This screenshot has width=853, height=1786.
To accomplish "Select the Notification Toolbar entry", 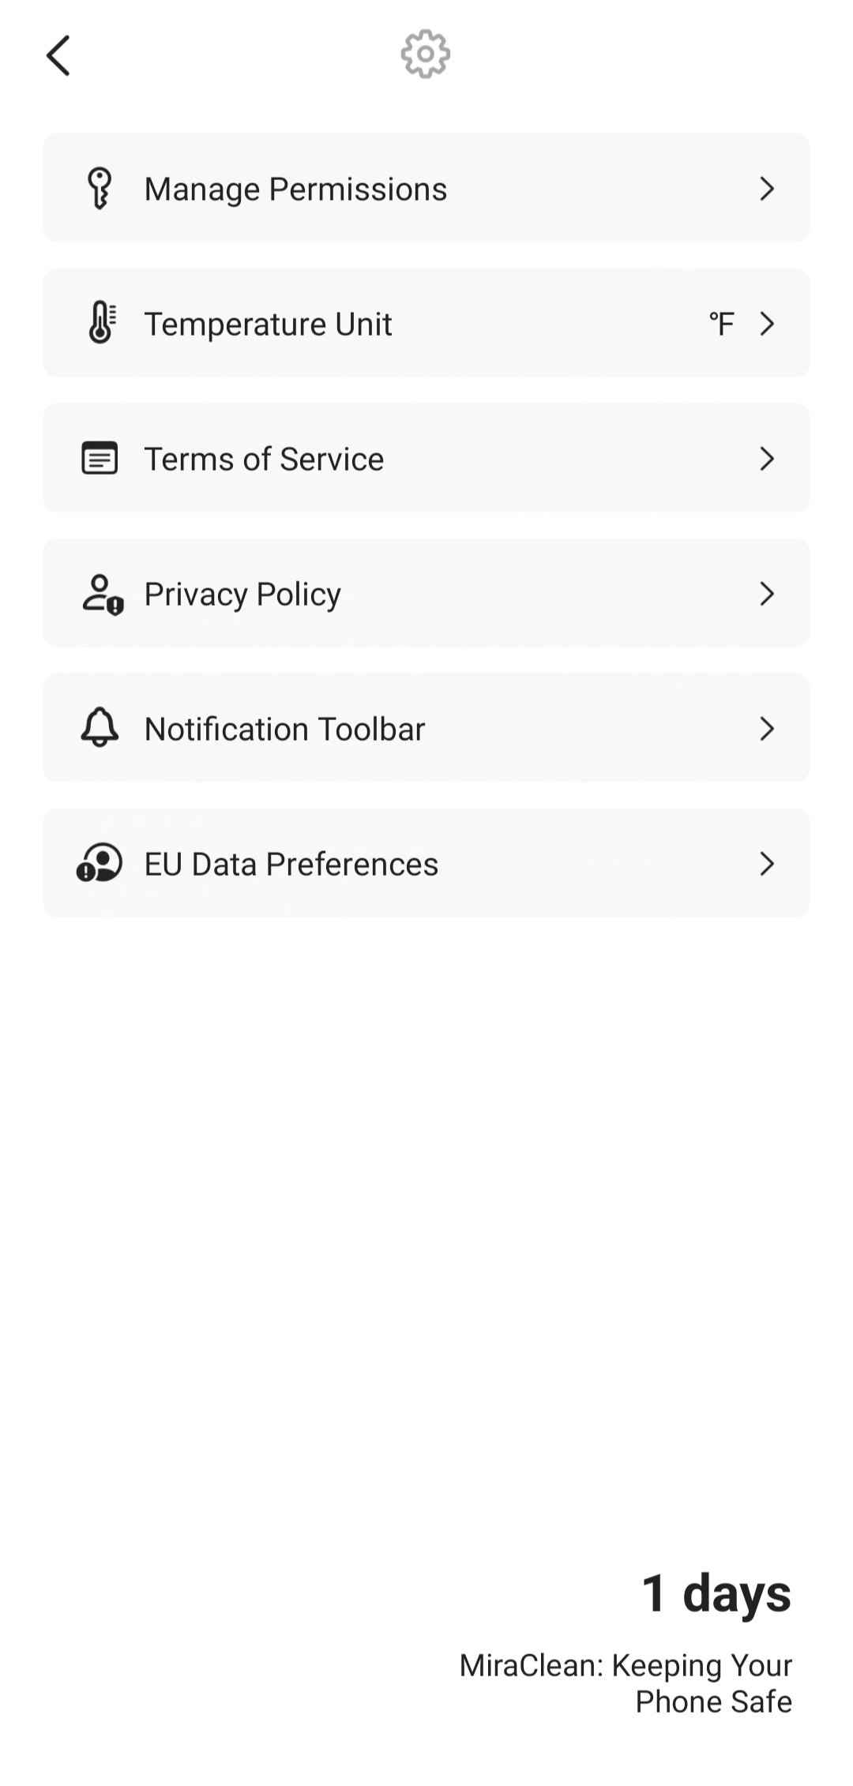I will click(x=284, y=730).
